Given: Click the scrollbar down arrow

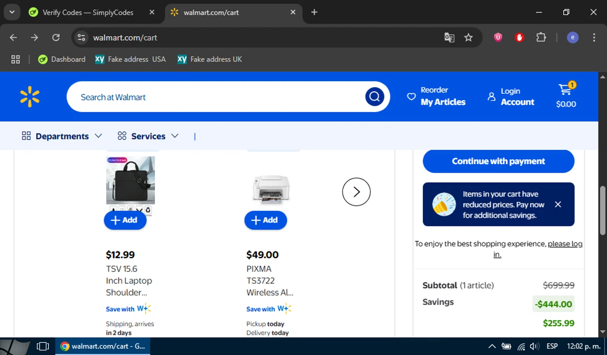Looking at the screenshot, I should point(603,332).
